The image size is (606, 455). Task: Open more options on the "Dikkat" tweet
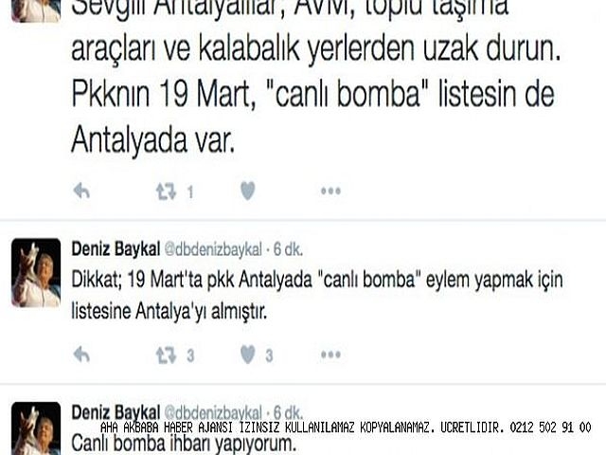pos(330,355)
